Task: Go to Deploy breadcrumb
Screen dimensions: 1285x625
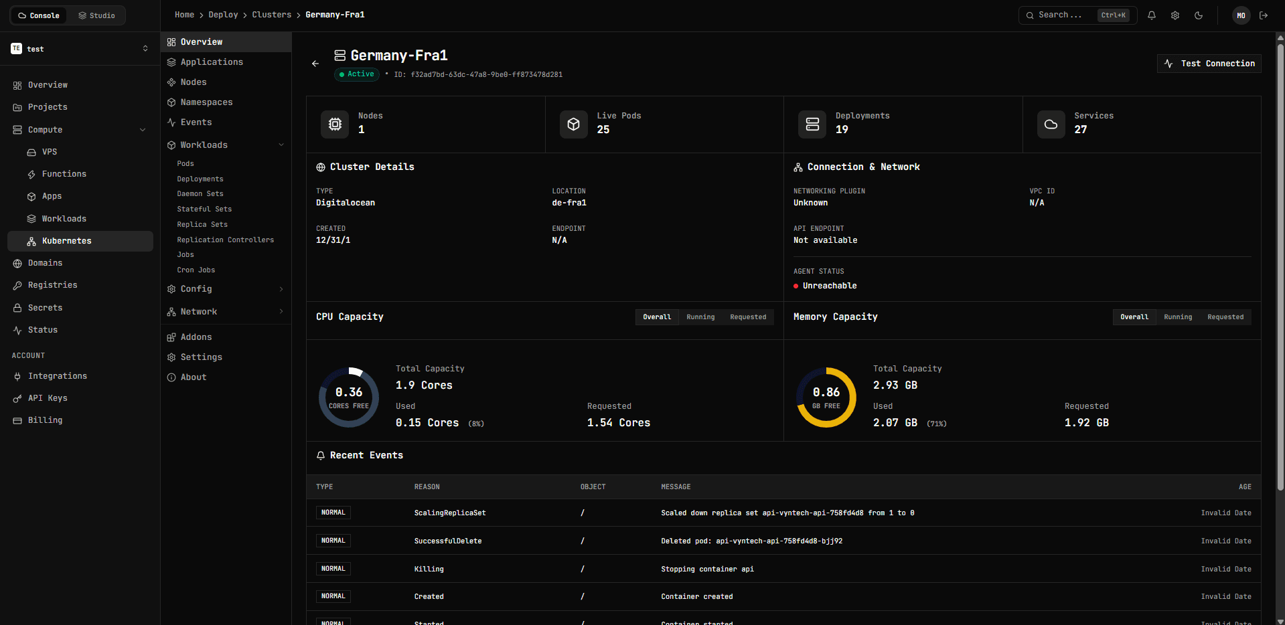Action: 223,15
